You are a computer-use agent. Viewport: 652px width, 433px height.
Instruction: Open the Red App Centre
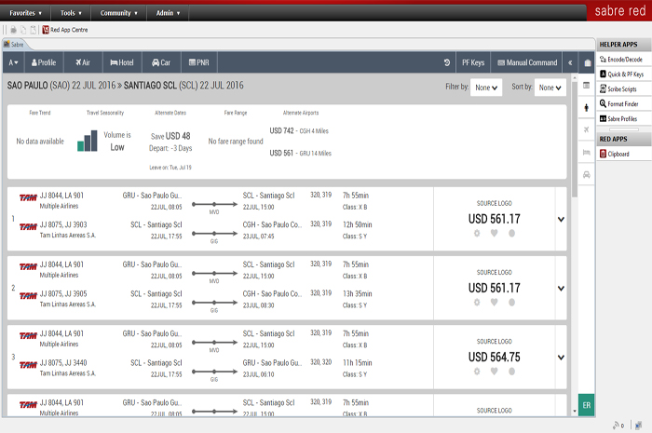[65, 30]
